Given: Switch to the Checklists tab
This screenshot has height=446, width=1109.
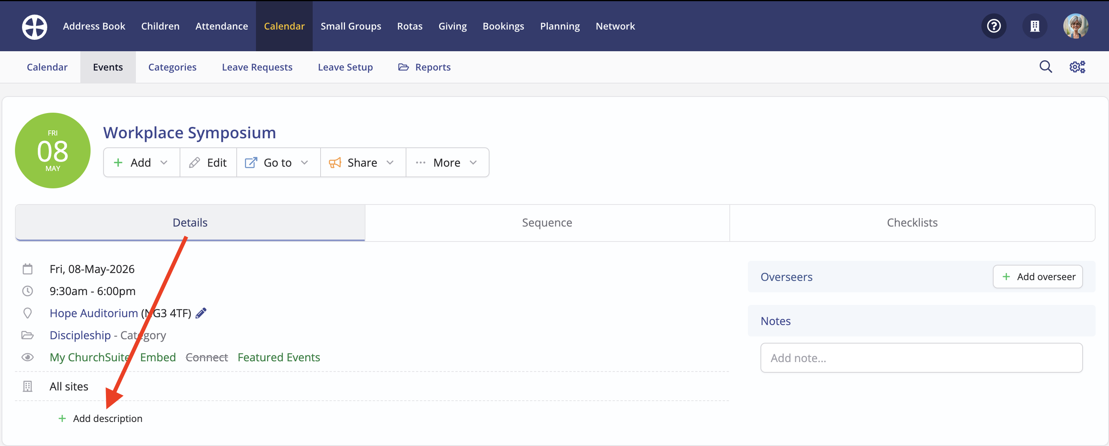Looking at the screenshot, I should (912, 223).
